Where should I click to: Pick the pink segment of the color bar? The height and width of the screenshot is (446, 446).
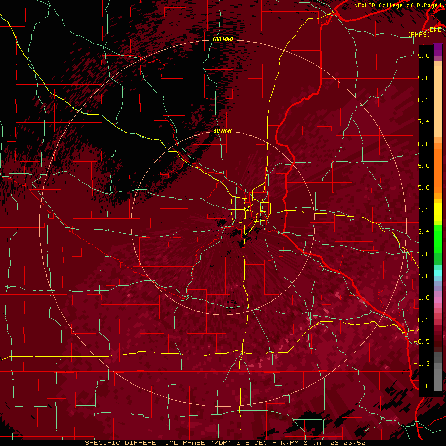pos(438,300)
